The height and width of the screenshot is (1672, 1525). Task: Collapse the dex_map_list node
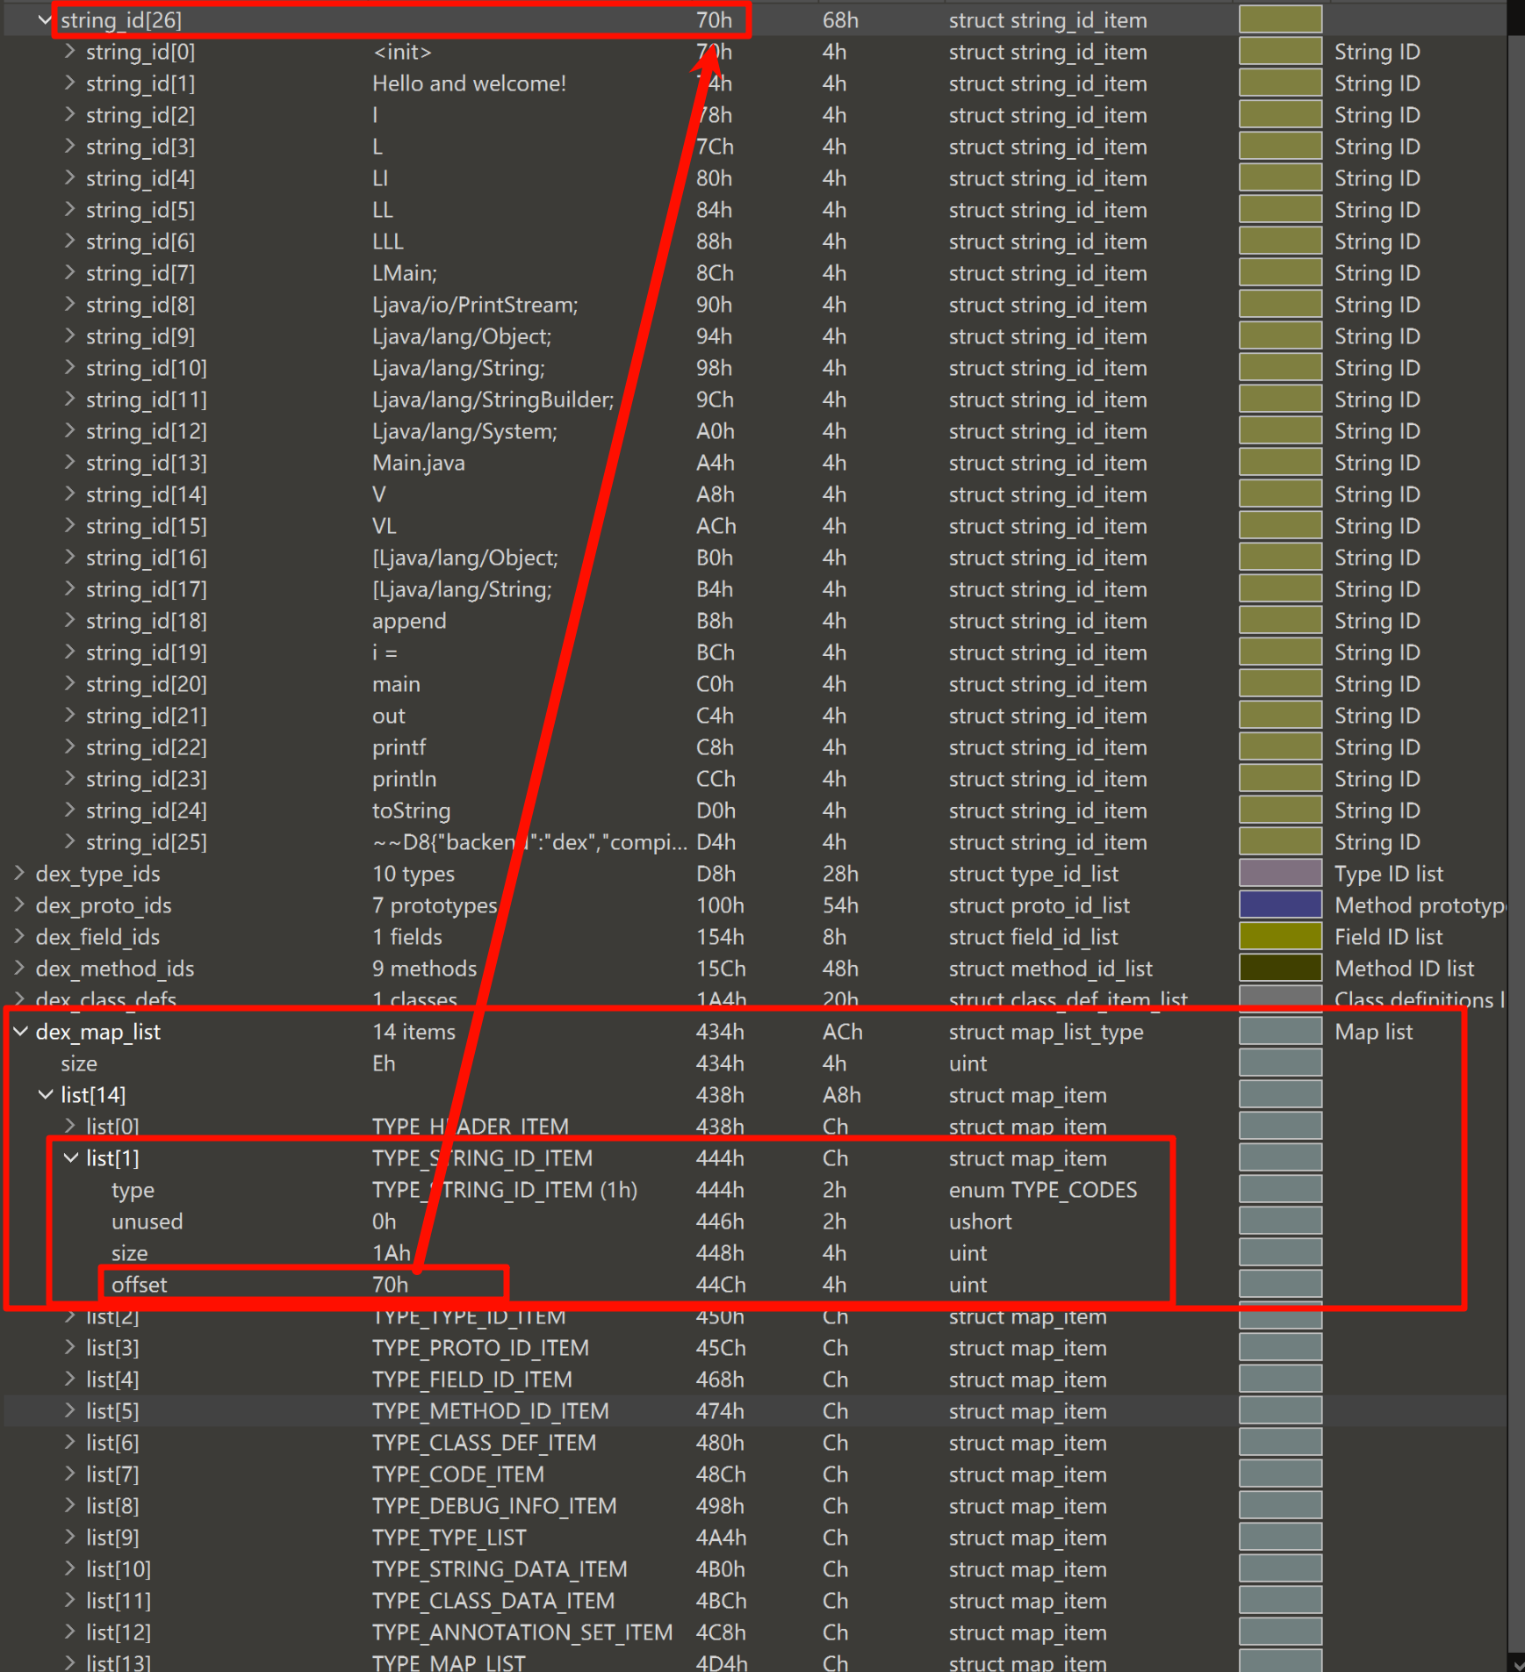tap(19, 1032)
